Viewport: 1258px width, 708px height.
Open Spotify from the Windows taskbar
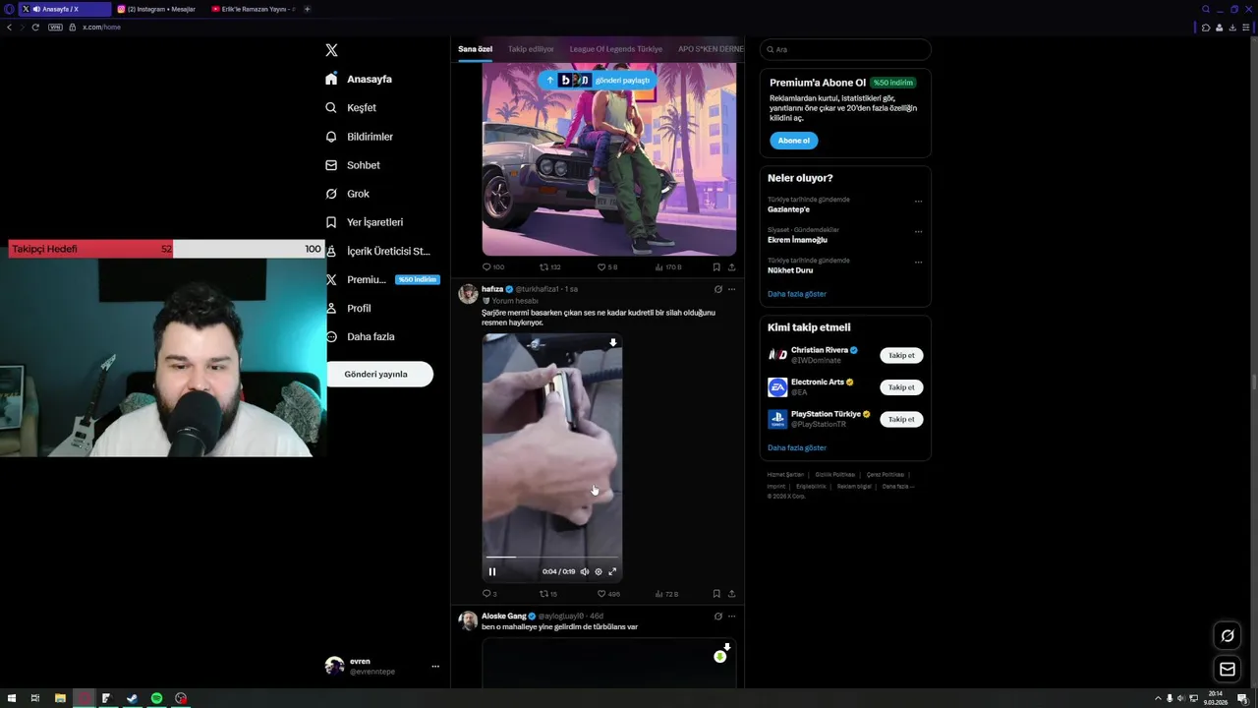tap(157, 698)
